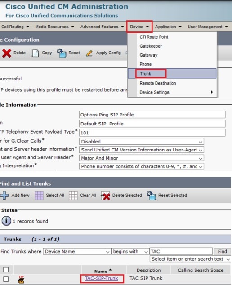Click the purple grid Select All icon

click(39, 196)
